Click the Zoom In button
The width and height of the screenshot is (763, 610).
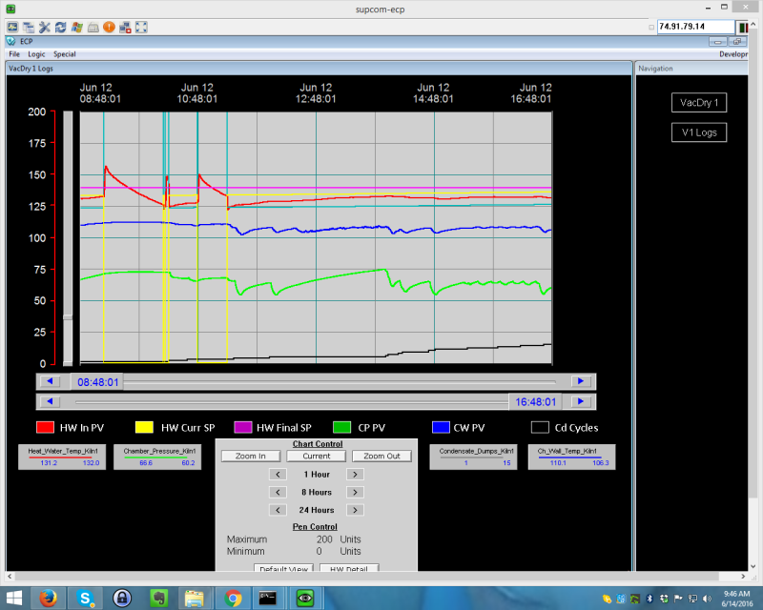click(251, 456)
